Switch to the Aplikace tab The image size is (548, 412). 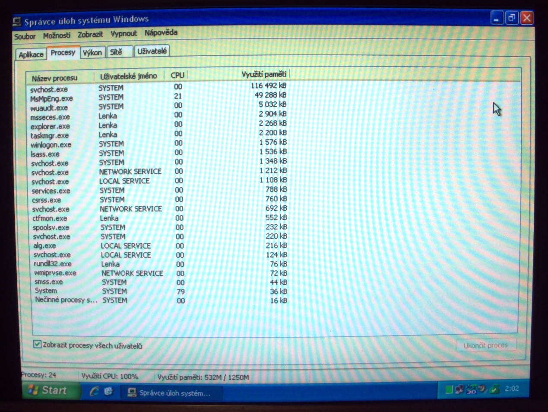point(31,54)
